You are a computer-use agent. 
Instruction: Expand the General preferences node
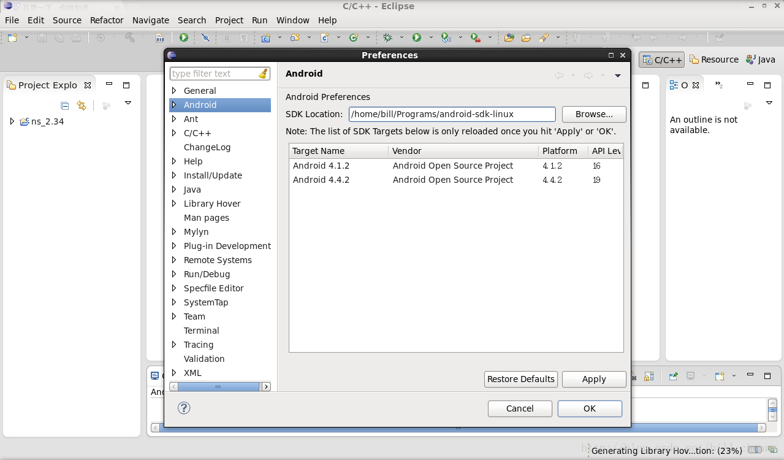(x=174, y=91)
